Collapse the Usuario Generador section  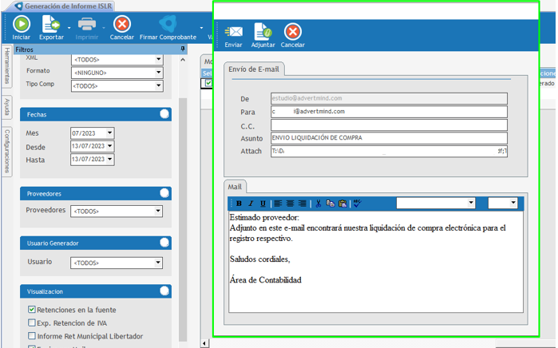164,243
